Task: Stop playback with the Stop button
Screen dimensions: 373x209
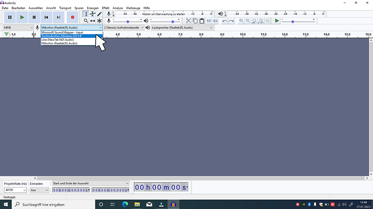Action: 34,17
